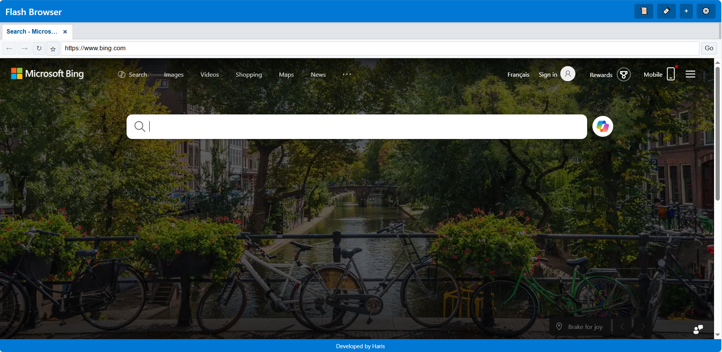Viewport: 722px width, 352px height.
Task: Click the page vertical scrollbar thumb
Action: point(718,134)
